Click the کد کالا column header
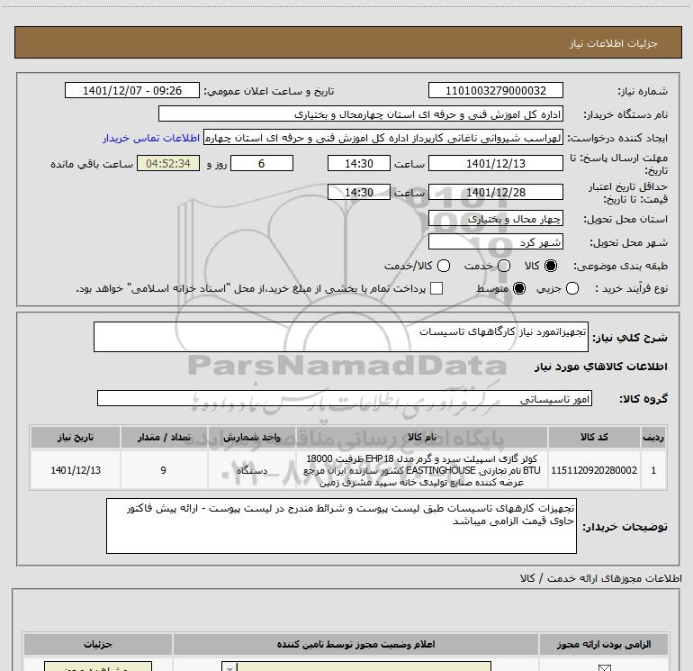This screenshot has width=693, height=671. coord(594,437)
